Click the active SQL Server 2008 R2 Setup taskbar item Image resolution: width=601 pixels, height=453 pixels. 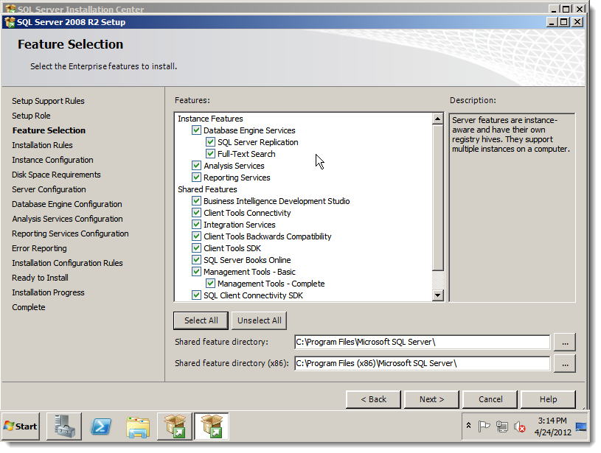211,426
